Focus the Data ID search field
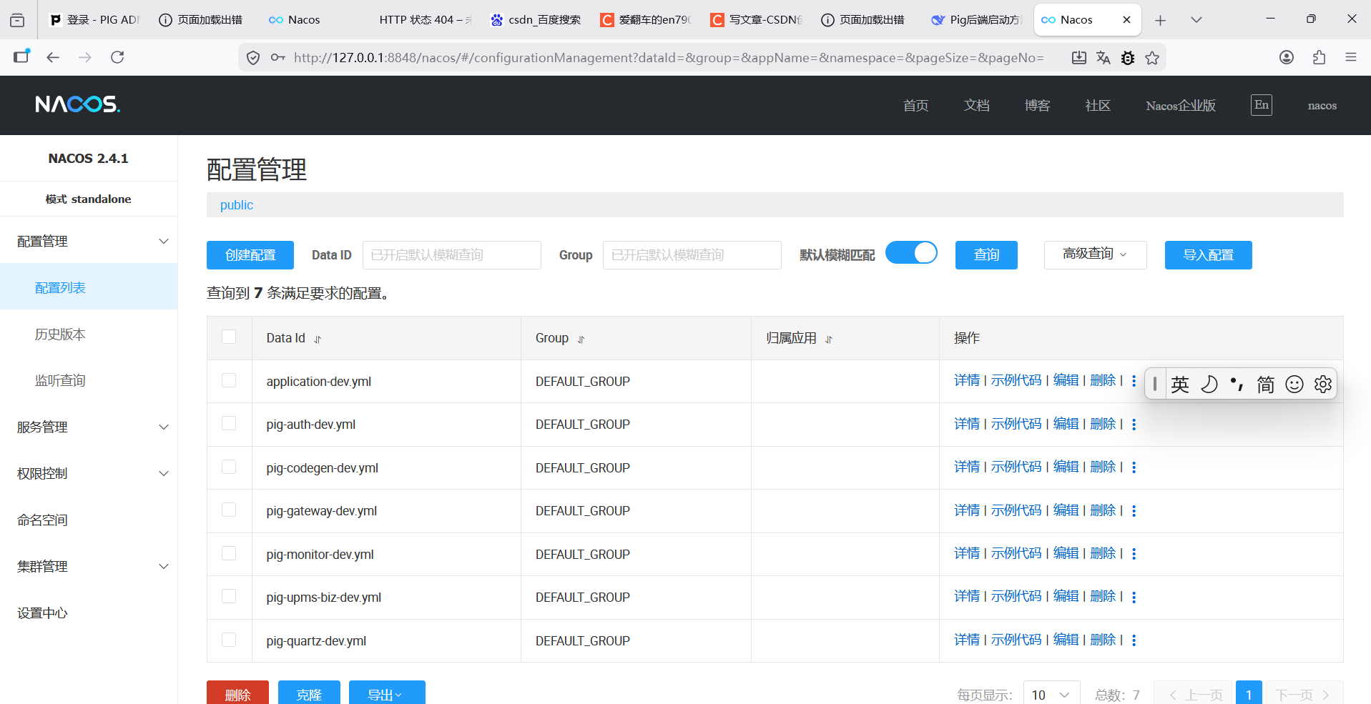 (451, 255)
